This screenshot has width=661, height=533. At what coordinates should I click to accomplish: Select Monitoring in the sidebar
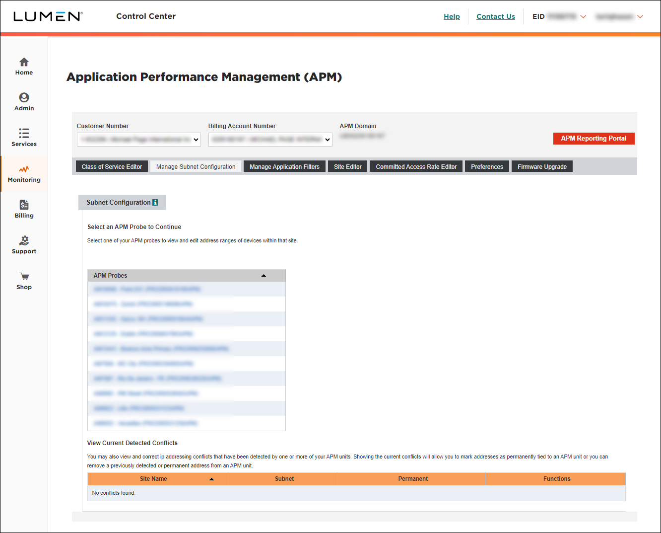pos(24,174)
